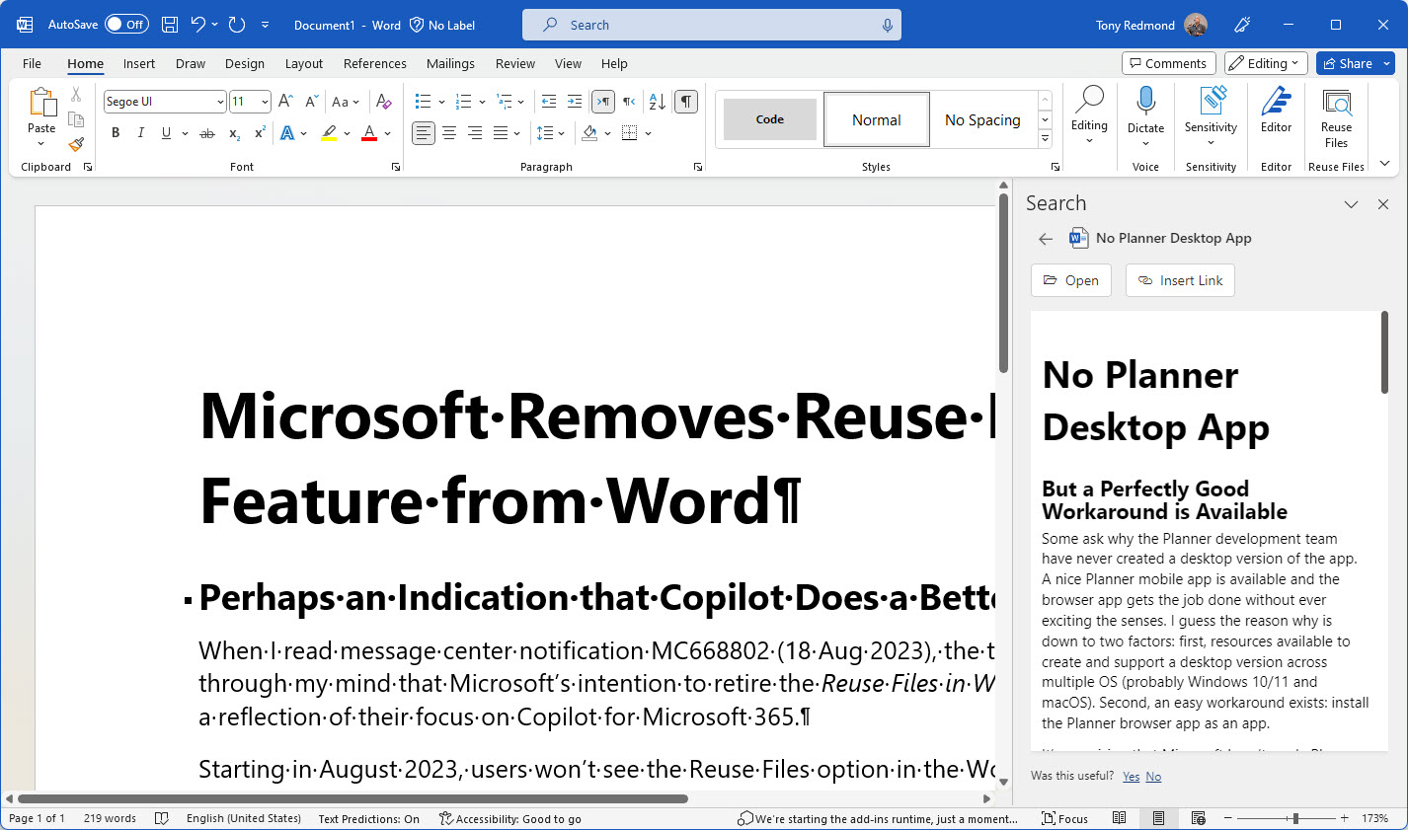Click Insert Link button

pyautogui.click(x=1180, y=280)
